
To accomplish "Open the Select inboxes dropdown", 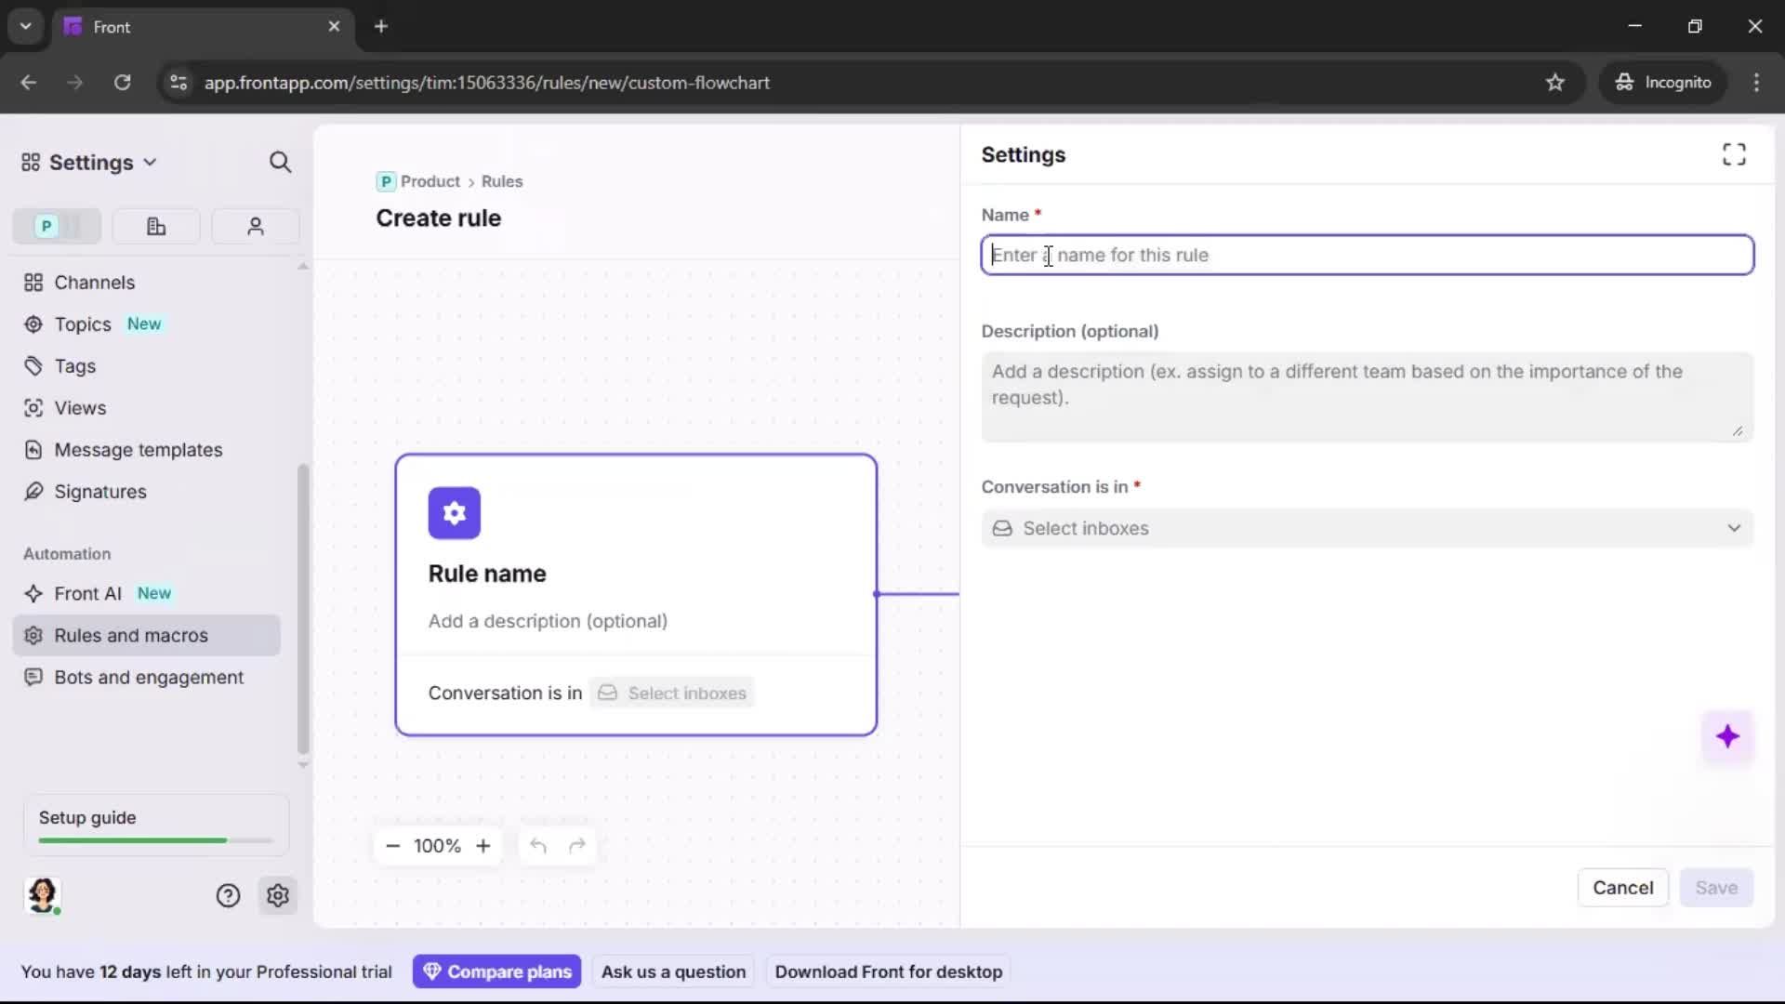I will [1367, 528].
